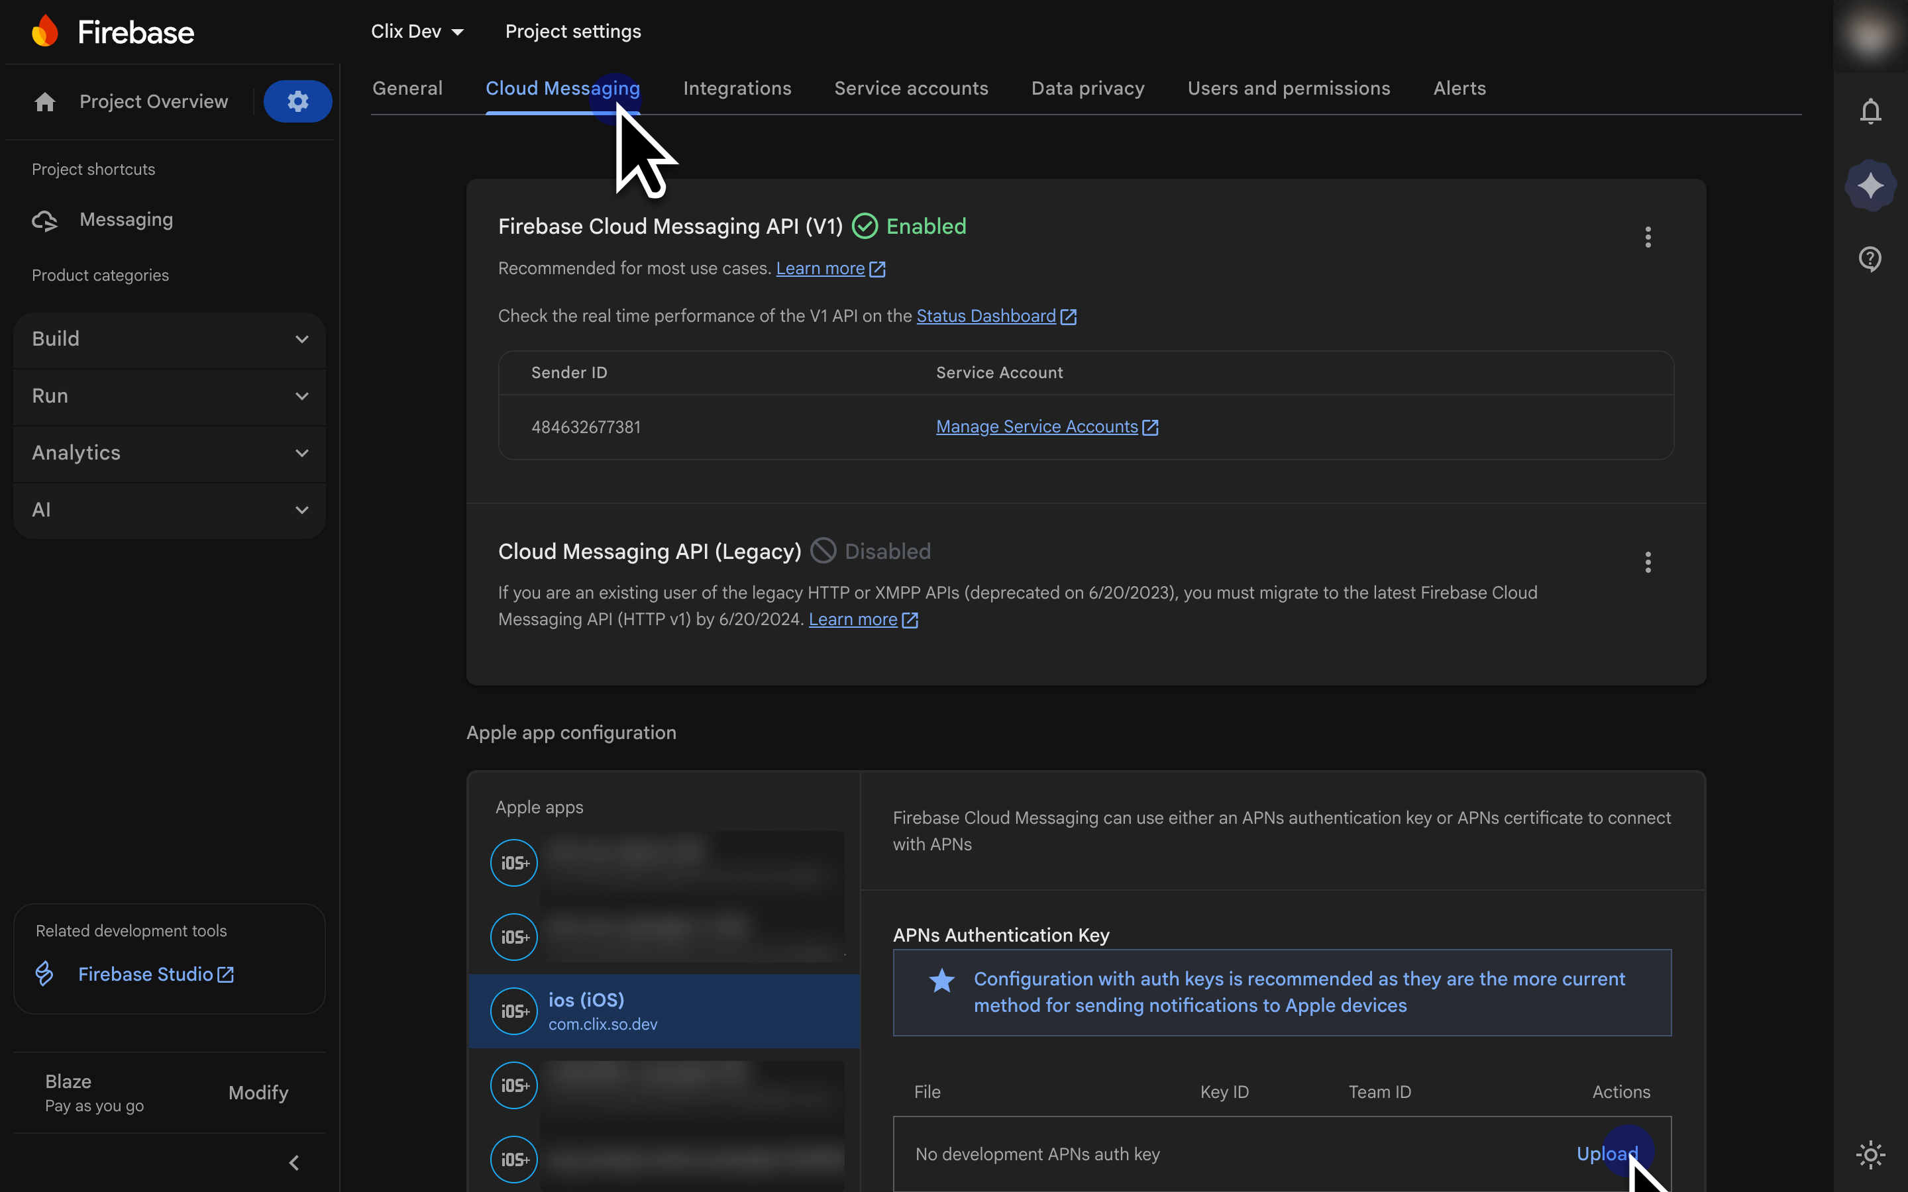Click the Firebase Studio icon

(x=44, y=973)
